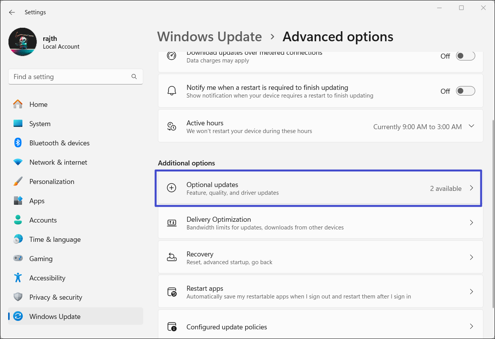Open the 2 available optional updates

pos(446,189)
